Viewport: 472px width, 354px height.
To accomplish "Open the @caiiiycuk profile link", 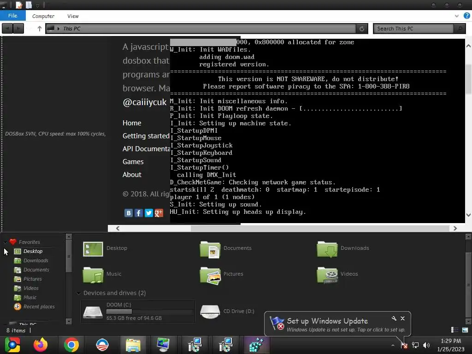I will coord(144,102).
